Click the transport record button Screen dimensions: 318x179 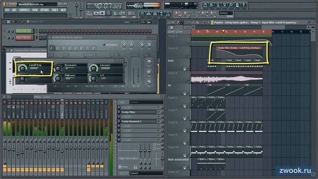108,13
